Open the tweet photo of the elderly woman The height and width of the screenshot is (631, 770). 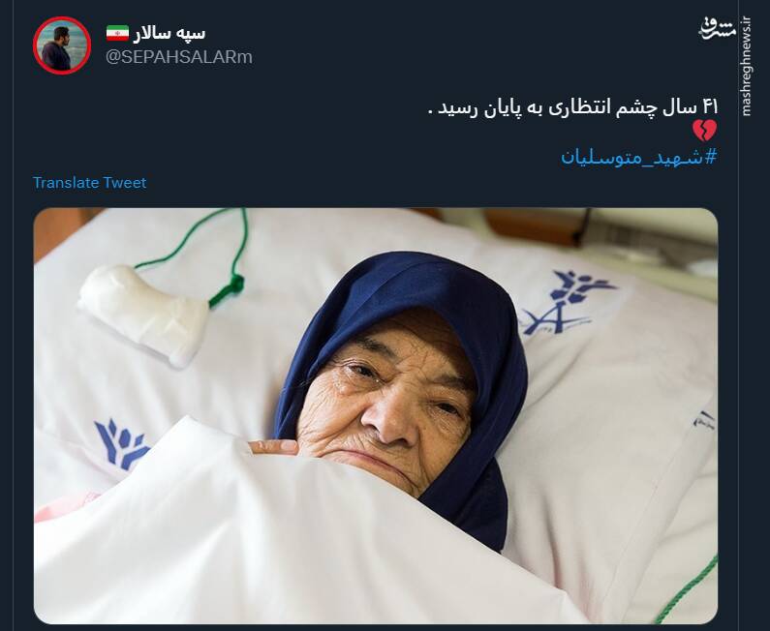376,416
